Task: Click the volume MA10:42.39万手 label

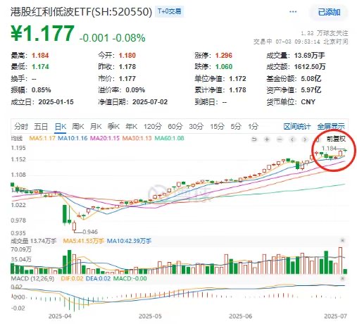Action: pyautogui.click(x=129, y=241)
